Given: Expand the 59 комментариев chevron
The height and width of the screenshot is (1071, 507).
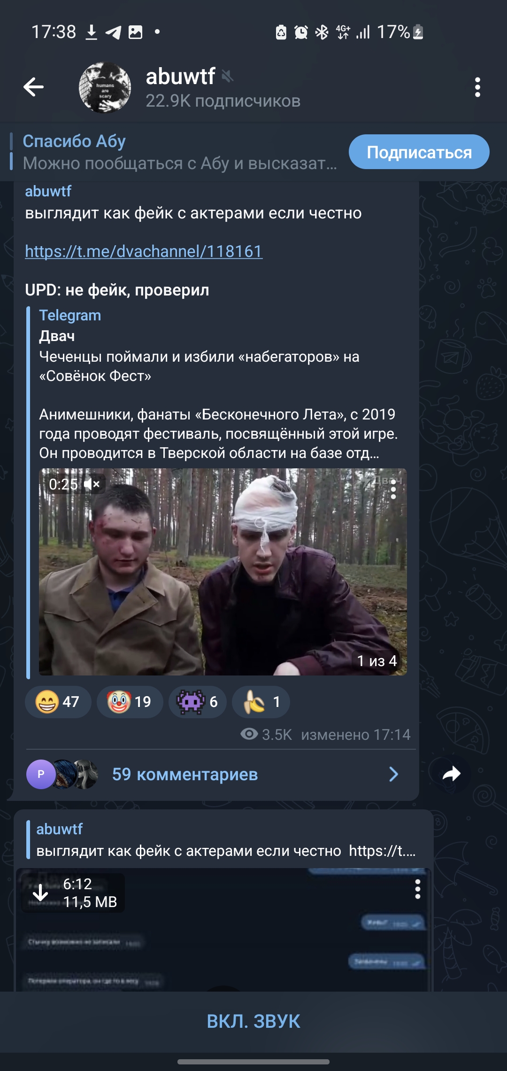Looking at the screenshot, I should pyautogui.click(x=393, y=774).
